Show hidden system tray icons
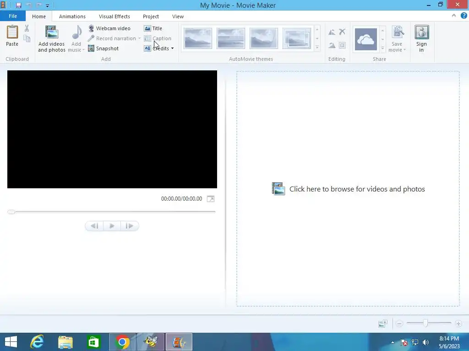 tap(393, 342)
